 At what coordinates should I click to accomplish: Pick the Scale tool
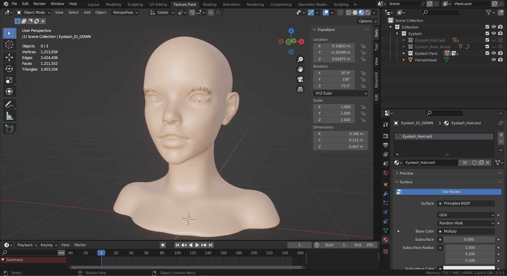[9, 80]
